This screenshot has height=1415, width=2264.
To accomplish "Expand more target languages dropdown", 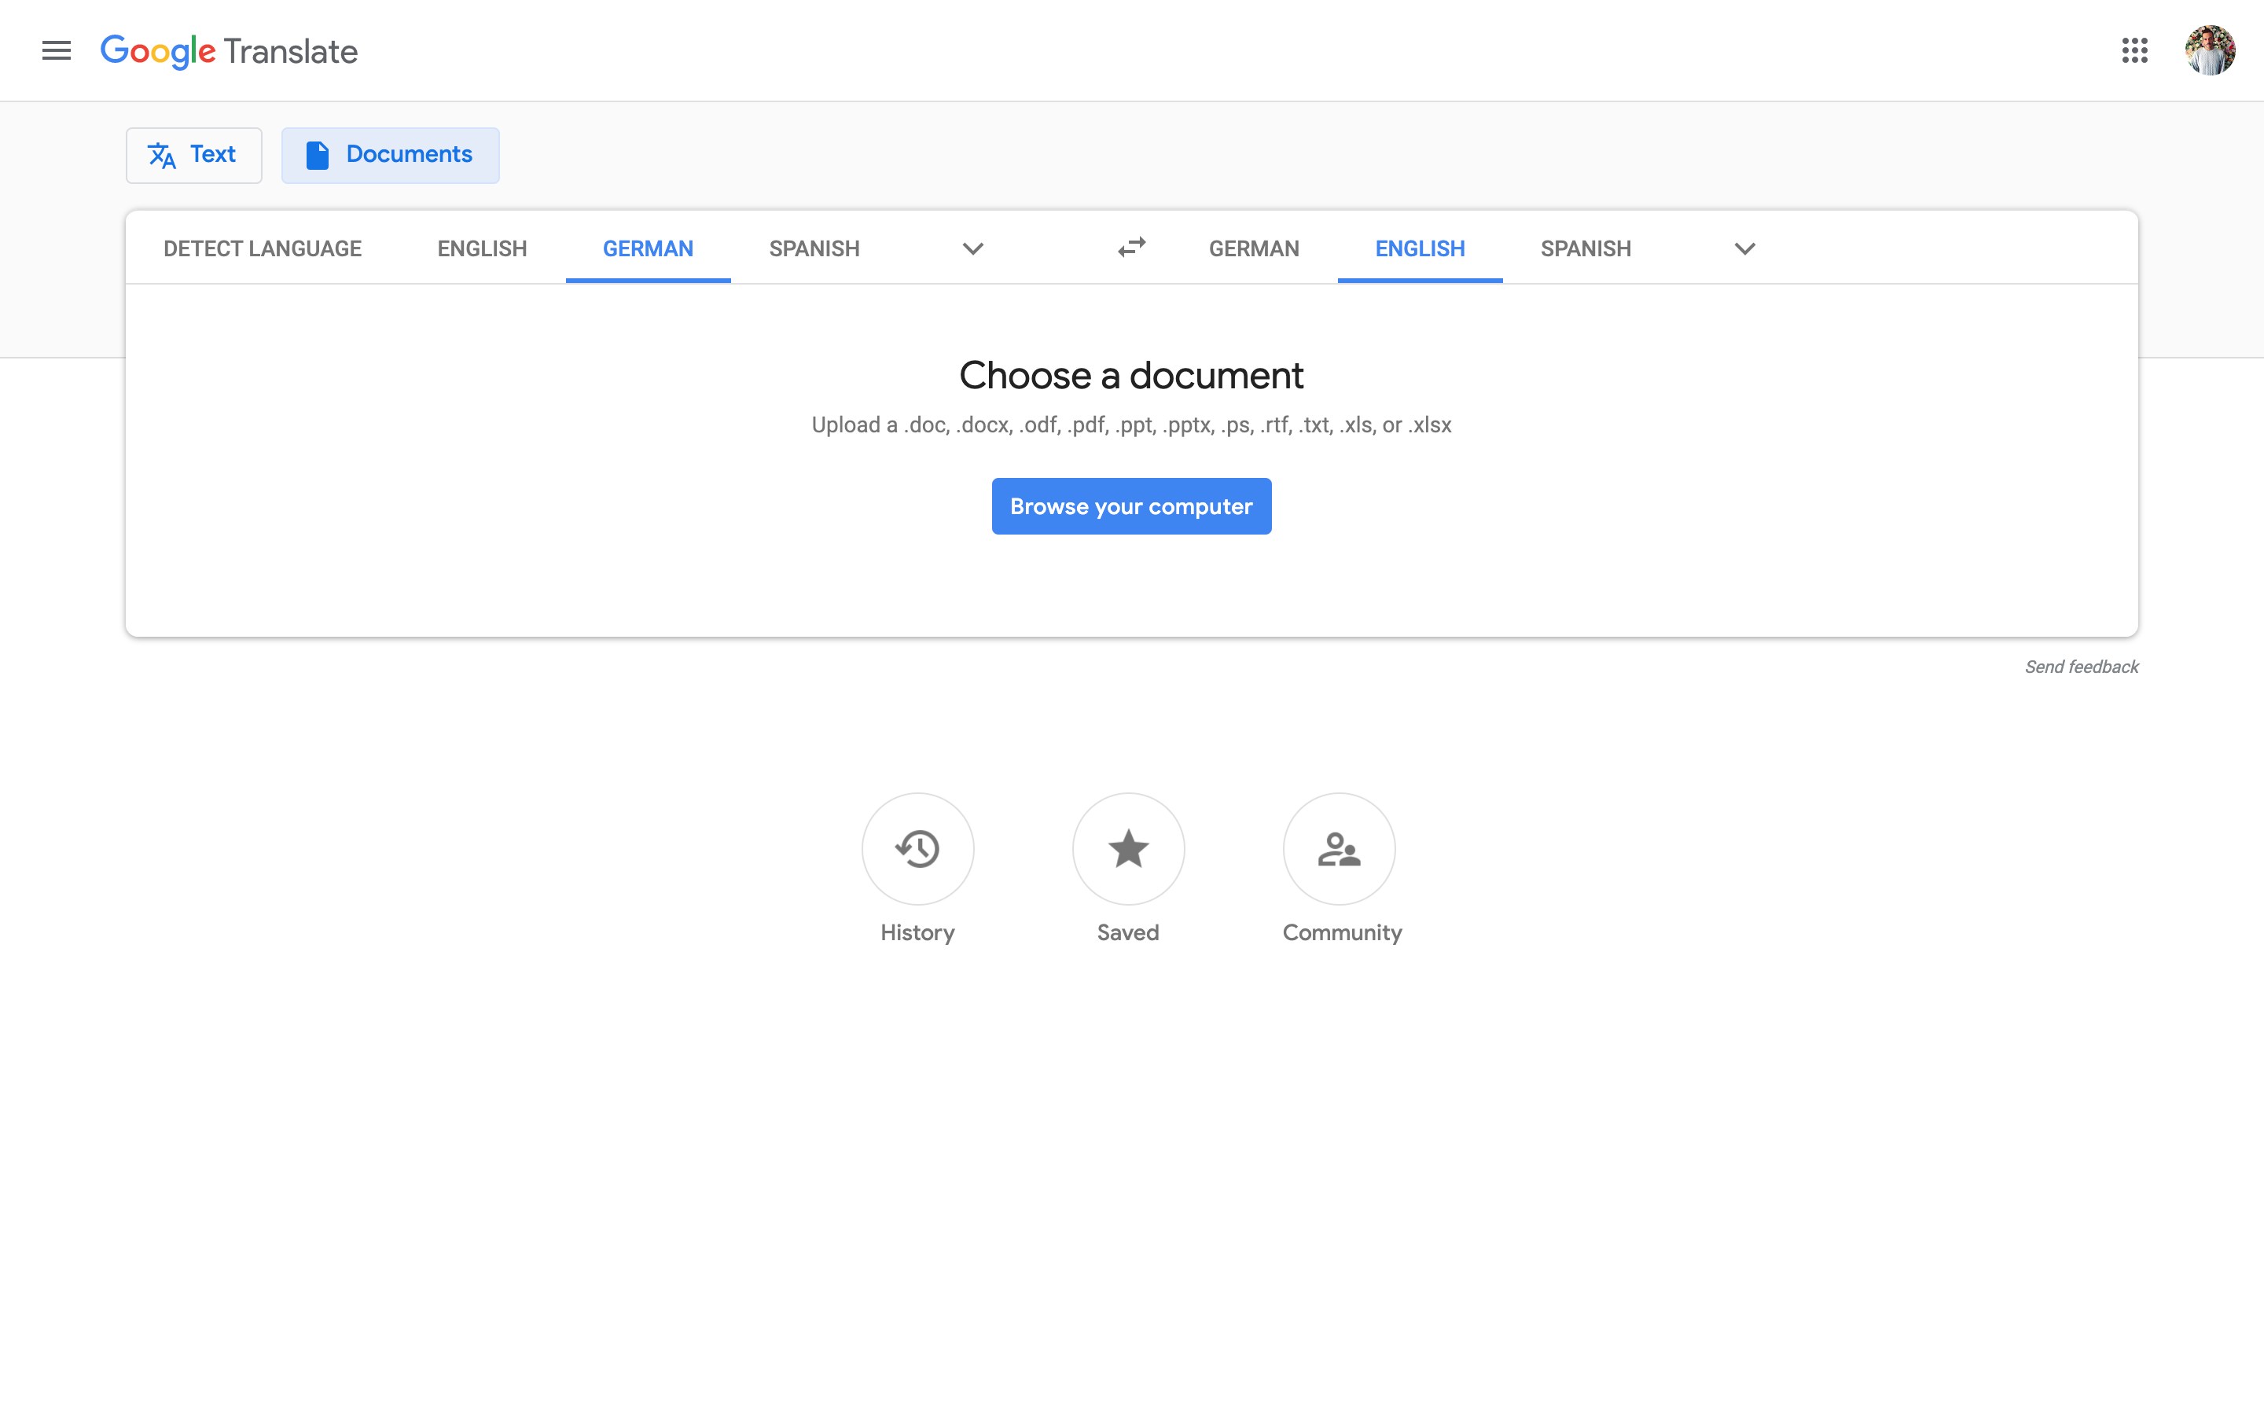I will click(1744, 249).
